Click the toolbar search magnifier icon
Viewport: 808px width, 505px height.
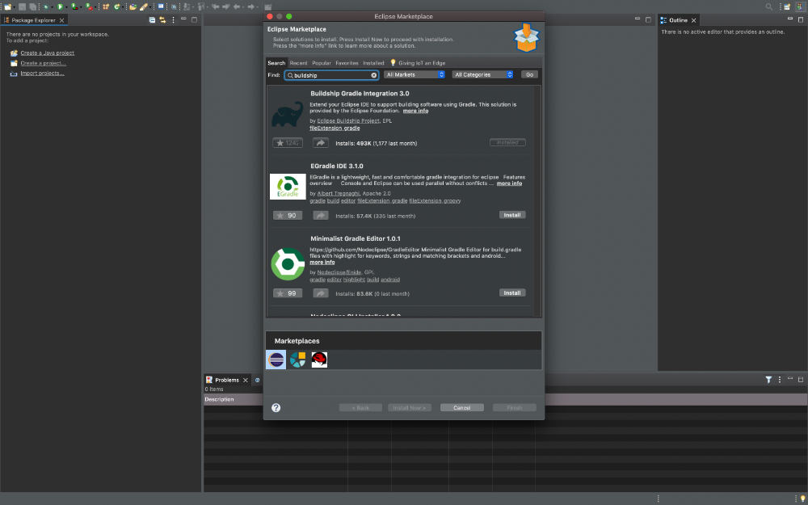[x=769, y=6]
